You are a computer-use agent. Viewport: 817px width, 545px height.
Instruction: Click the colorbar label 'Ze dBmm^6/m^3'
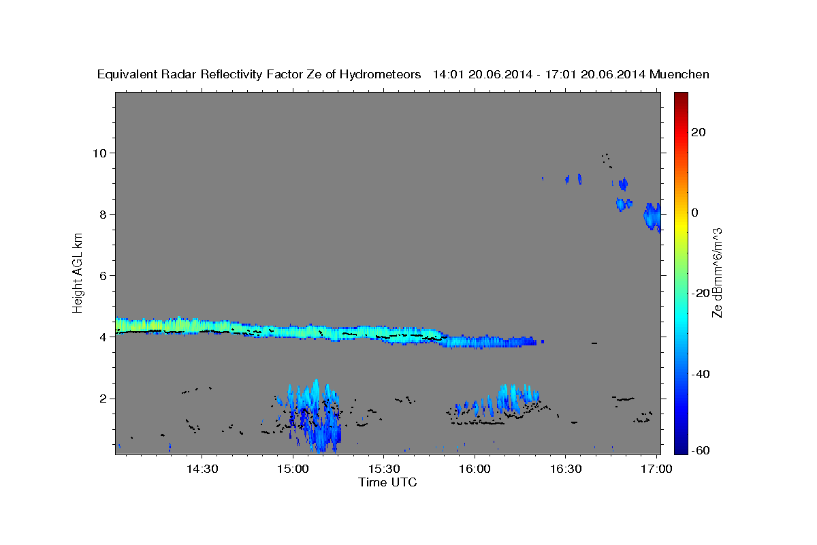[717, 273]
